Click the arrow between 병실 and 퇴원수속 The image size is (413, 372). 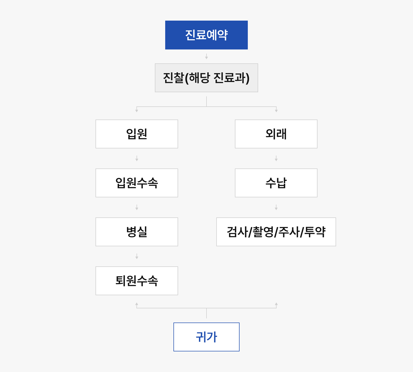tap(137, 256)
